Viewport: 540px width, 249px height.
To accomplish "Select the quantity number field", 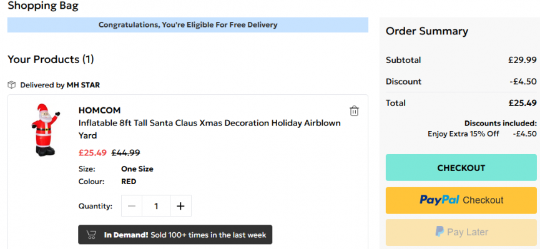I will click(156, 206).
